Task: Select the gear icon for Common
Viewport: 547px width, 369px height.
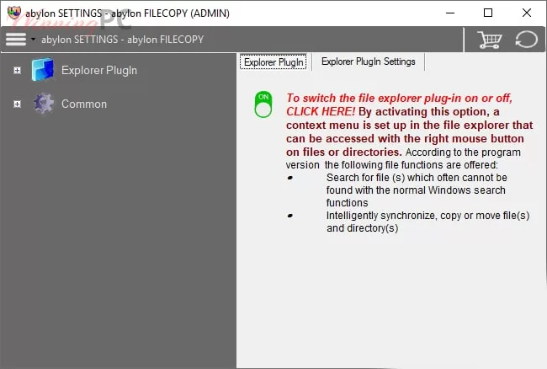Action: click(44, 104)
